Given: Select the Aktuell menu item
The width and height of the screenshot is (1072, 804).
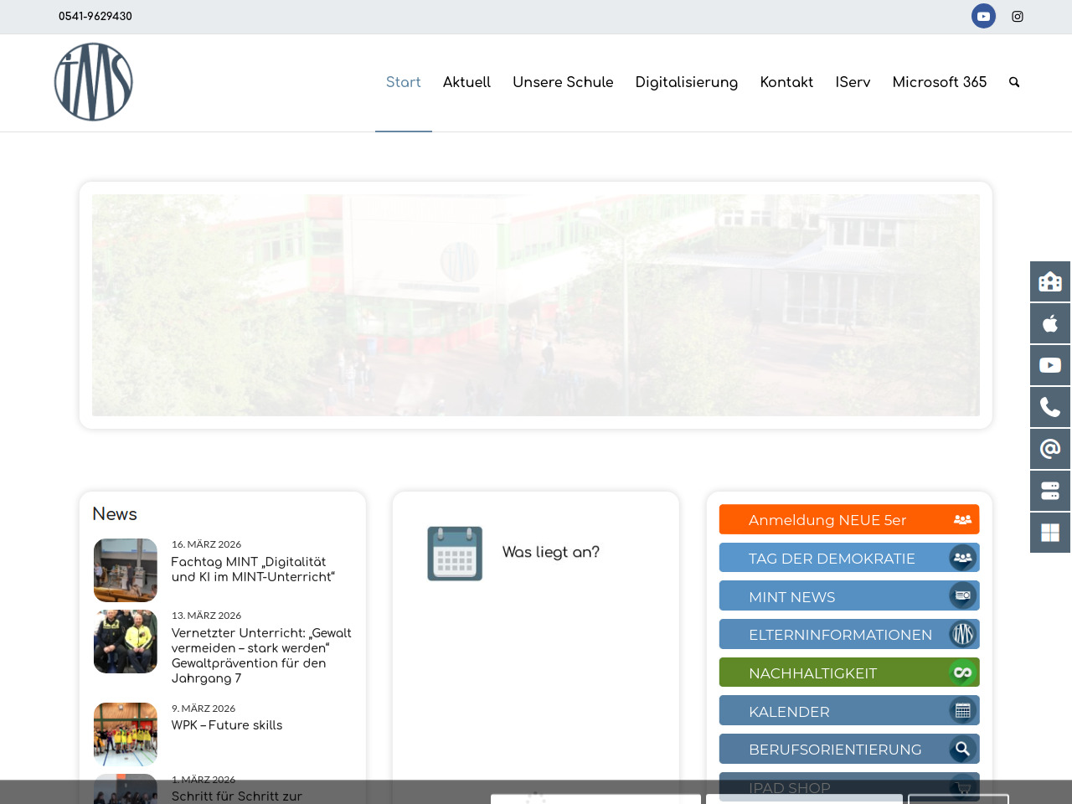Looking at the screenshot, I should click(466, 82).
